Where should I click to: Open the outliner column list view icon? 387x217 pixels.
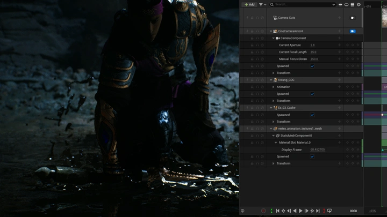[353, 4]
